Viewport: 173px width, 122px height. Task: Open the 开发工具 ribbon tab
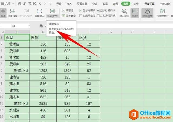pos(149,4)
